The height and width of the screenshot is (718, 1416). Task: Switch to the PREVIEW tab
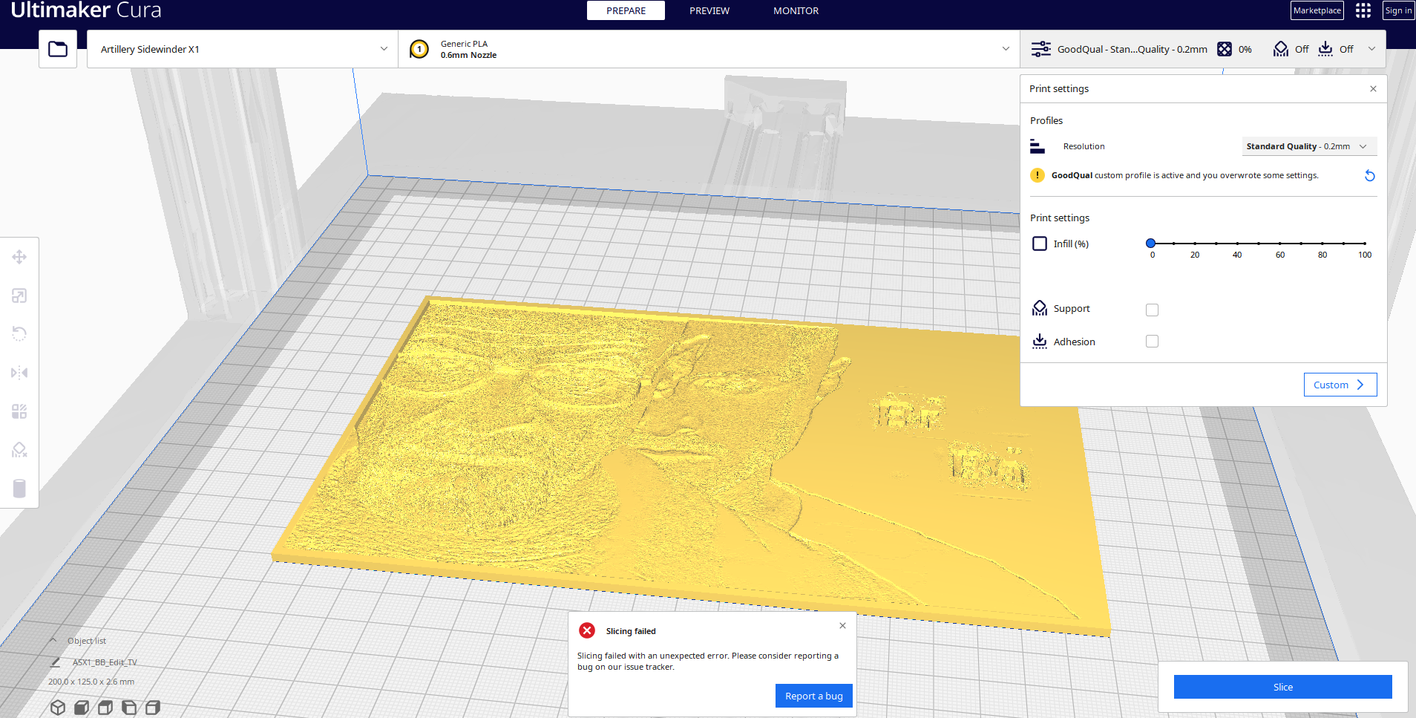pos(709,10)
